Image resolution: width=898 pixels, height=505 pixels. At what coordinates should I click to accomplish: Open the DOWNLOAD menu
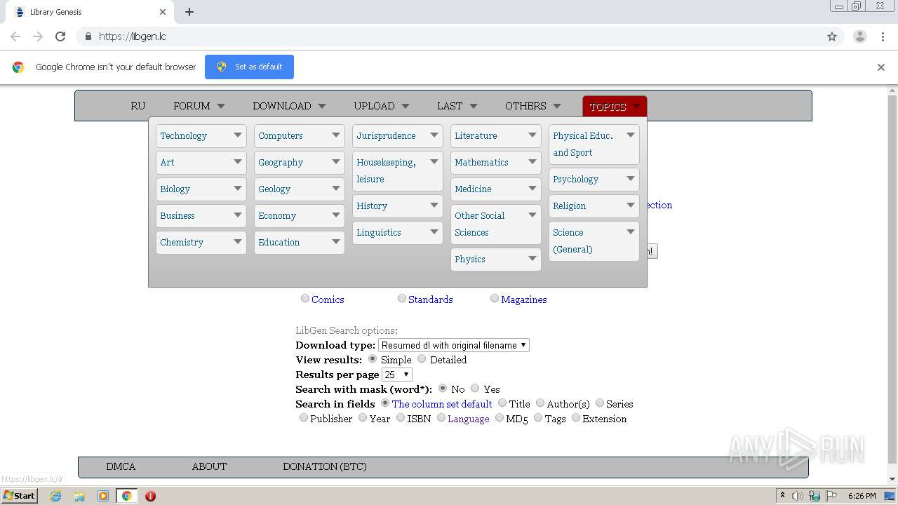289,106
